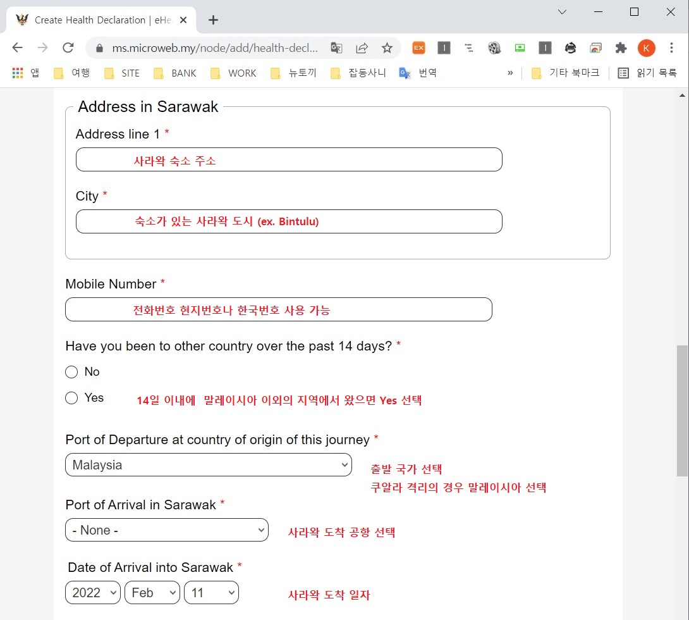
Task: Open the 뉴토끼 bookmark folder
Action: tap(293, 73)
